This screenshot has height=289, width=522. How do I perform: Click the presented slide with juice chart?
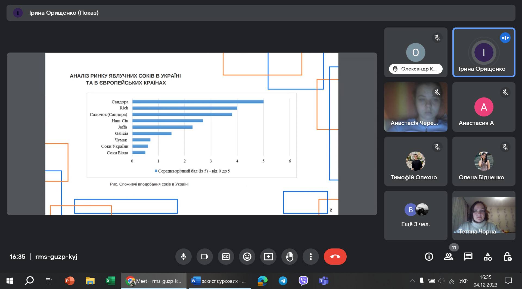tap(192, 134)
